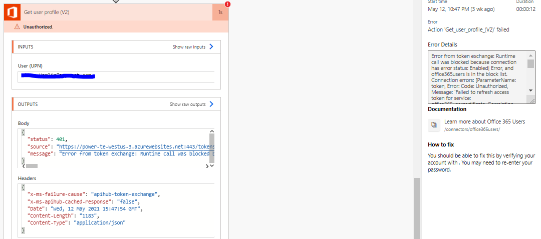This screenshot has width=541, height=239.
Task: Click the "Content-Type" header line
Action: point(76,223)
